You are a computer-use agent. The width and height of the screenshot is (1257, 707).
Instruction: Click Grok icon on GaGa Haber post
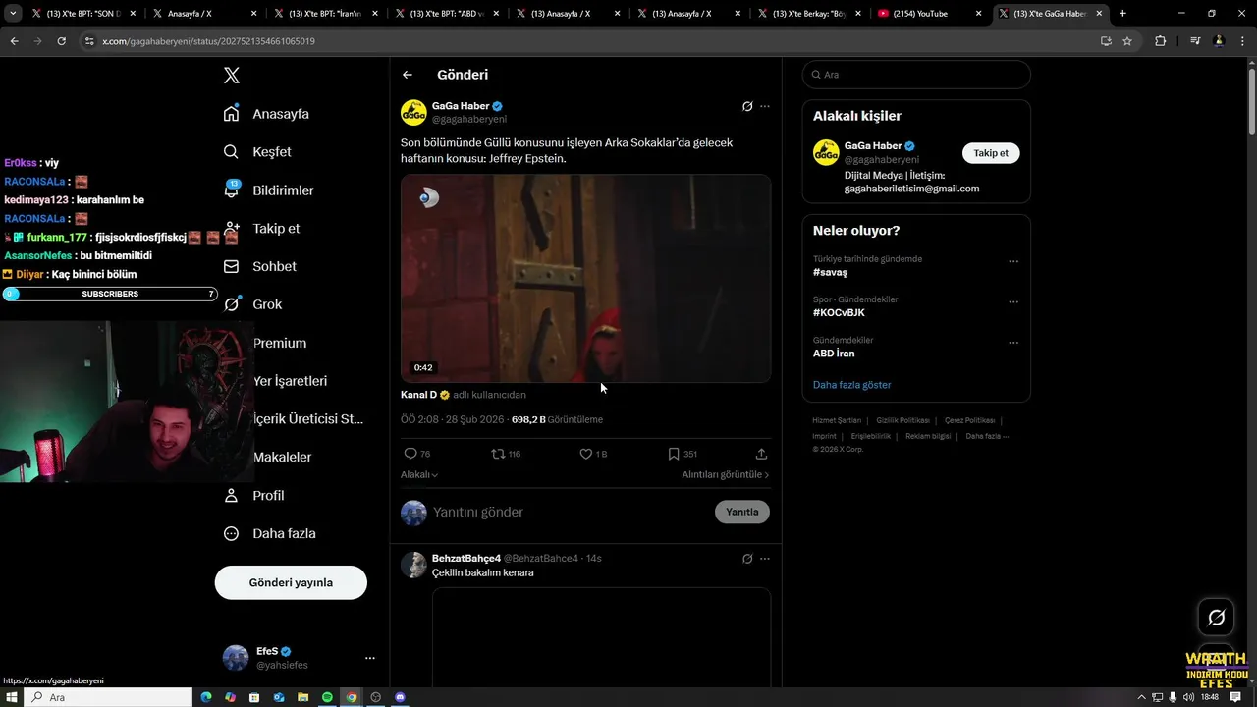coord(747,106)
